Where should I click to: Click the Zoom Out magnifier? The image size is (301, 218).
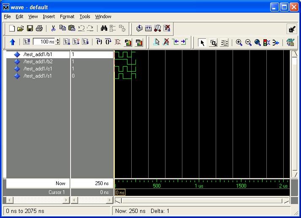248,42
